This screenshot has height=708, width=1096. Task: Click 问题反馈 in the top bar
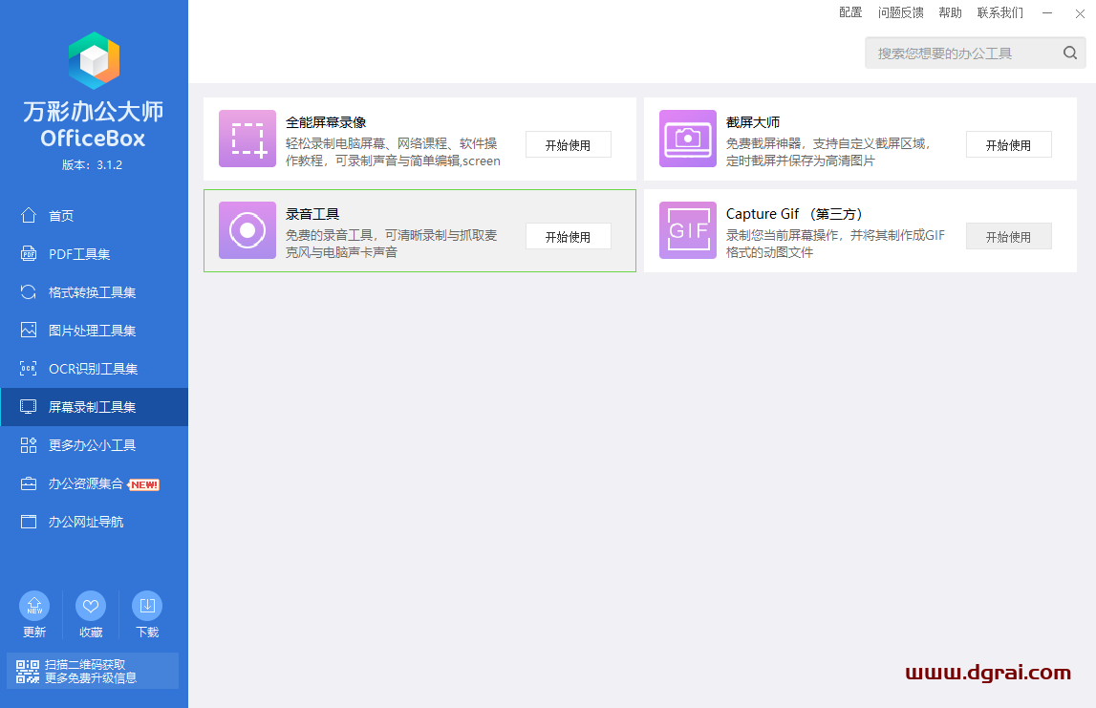[901, 12]
